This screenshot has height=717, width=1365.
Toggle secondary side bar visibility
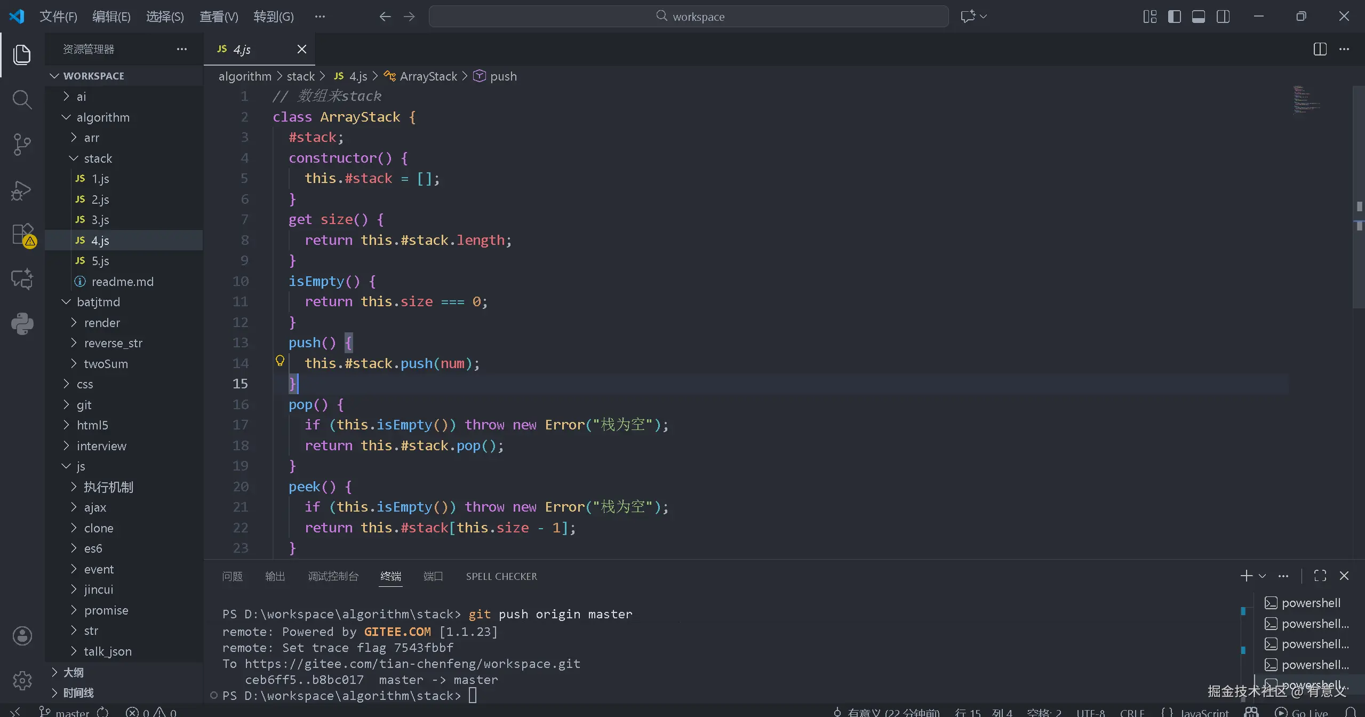[1223, 17]
